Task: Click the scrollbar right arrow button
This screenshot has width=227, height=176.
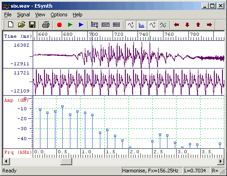Action: [x=221, y=161]
